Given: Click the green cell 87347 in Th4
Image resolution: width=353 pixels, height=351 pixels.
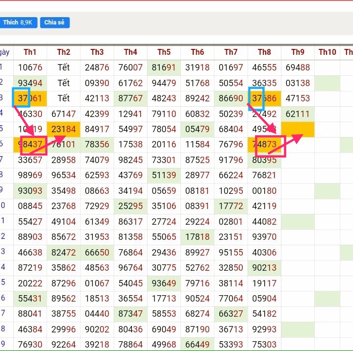Looking at the screenshot, I should [130, 314].
